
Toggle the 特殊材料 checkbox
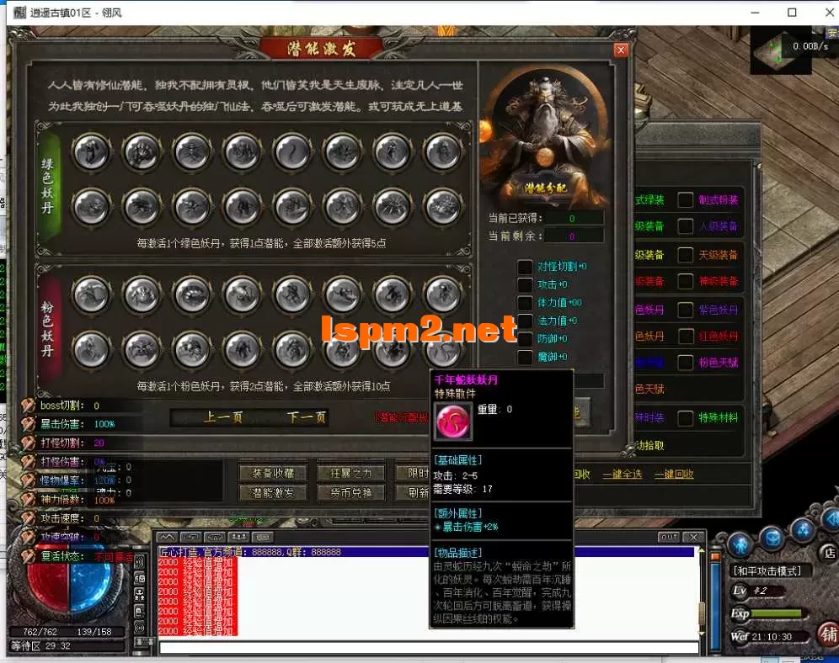[x=686, y=418]
